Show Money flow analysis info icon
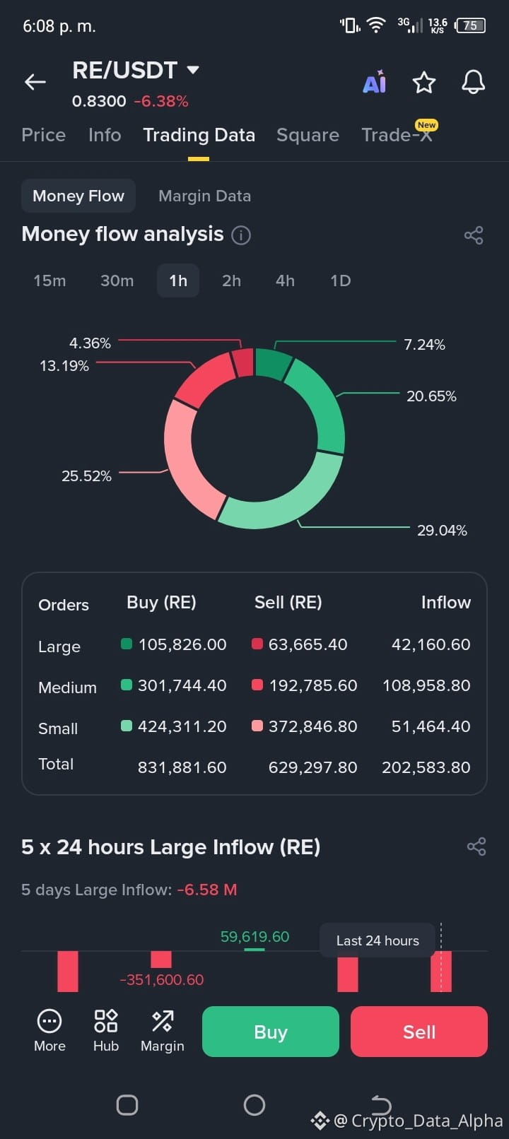The image size is (509, 1139). pyautogui.click(x=241, y=235)
